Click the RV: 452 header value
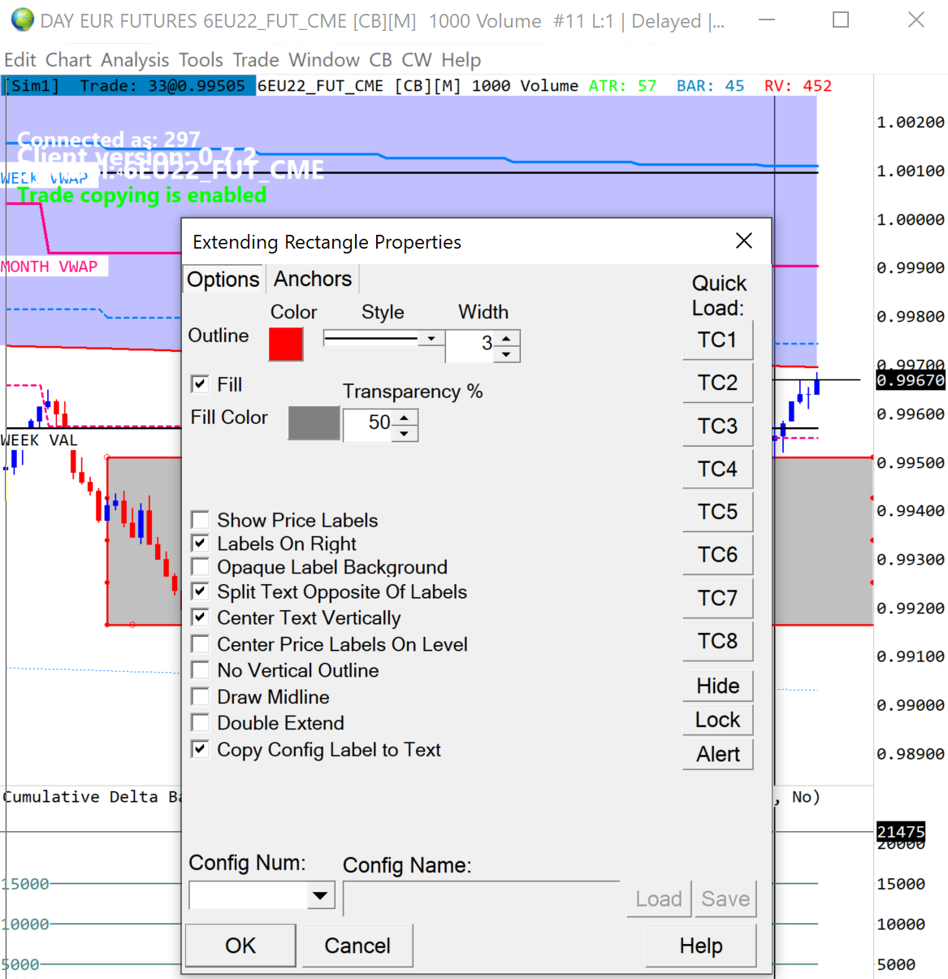The width and height of the screenshot is (948, 979). [x=798, y=85]
